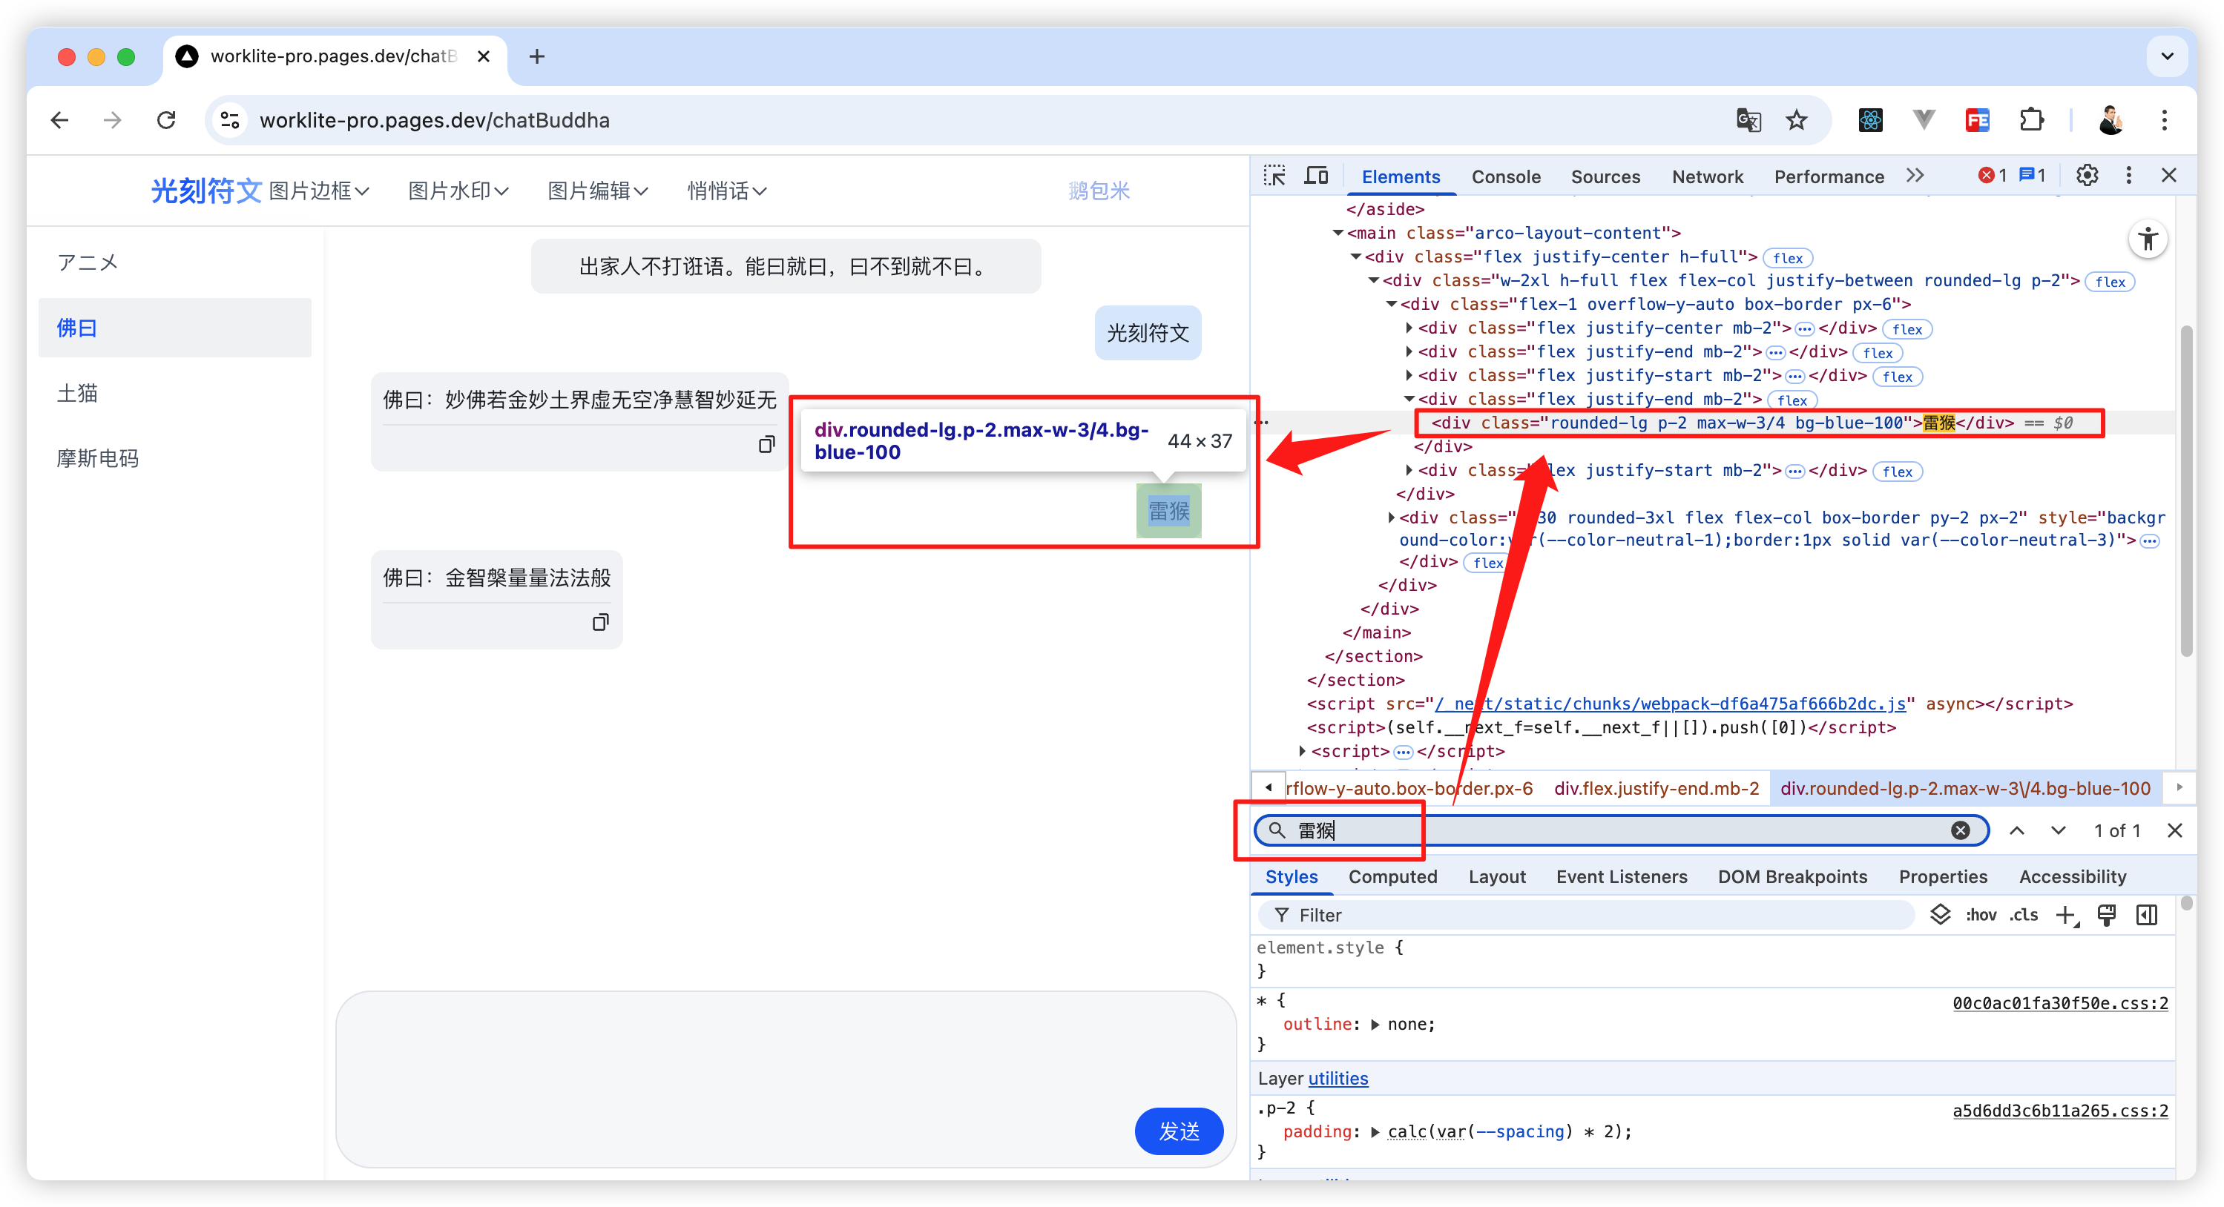Bookmark this page with the star

pos(1797,120)
